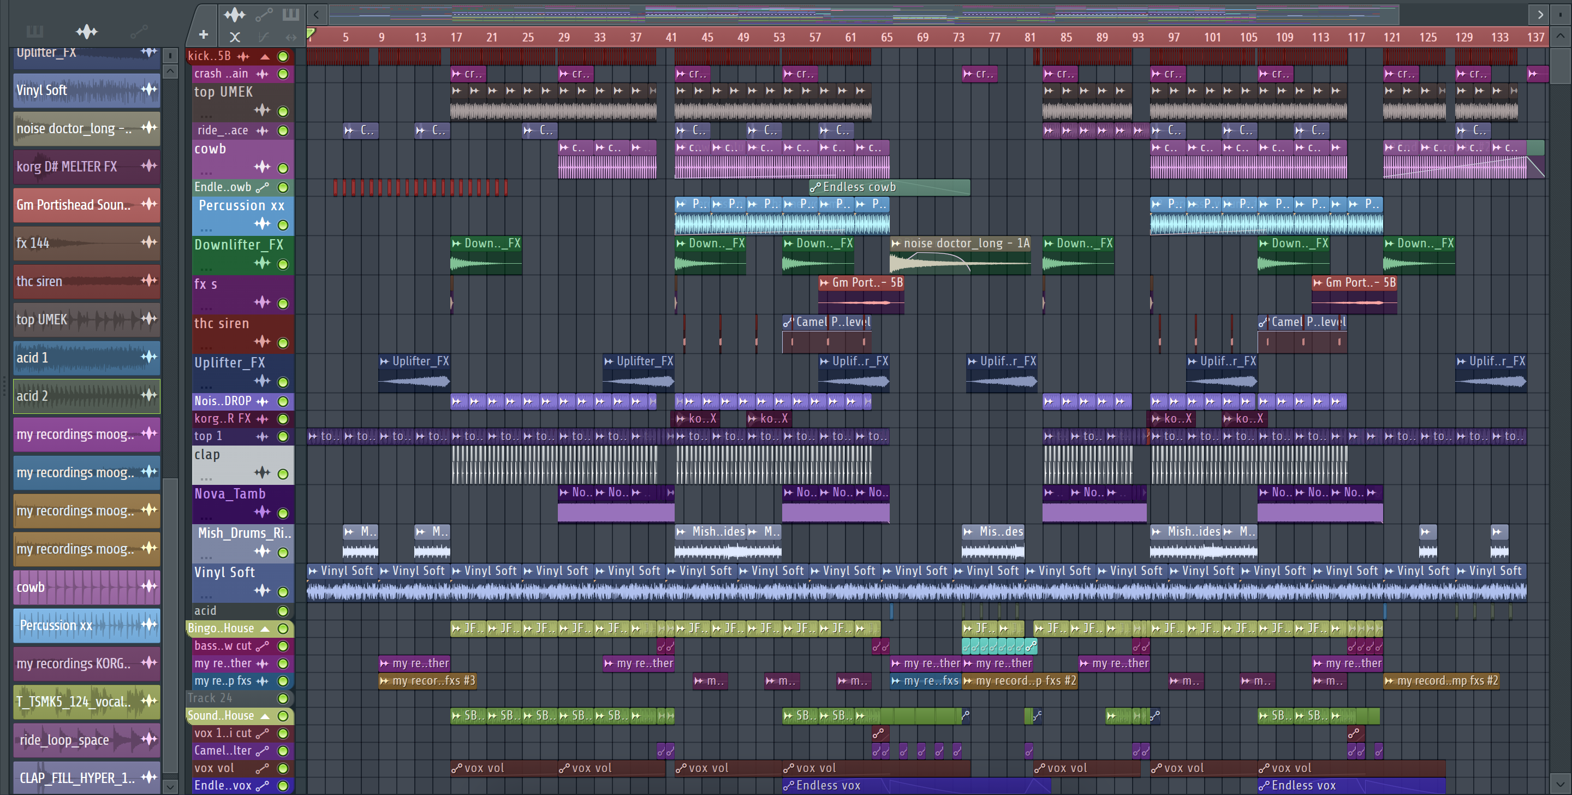Mute Track 24
Viewport: 1572px width, 795px height.
283,698
